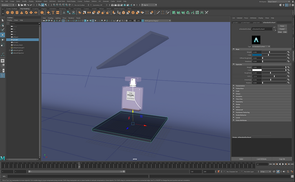The image size is (295, 182).
Task: Click the Extrude shelf icon
Action: [114, 13]
